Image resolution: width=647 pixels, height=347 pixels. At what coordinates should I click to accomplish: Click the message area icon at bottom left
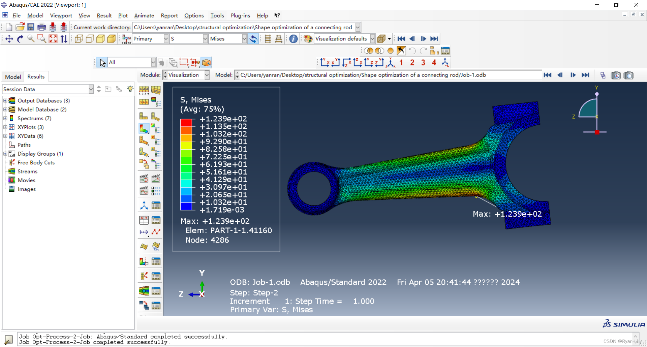coord(8,340)
